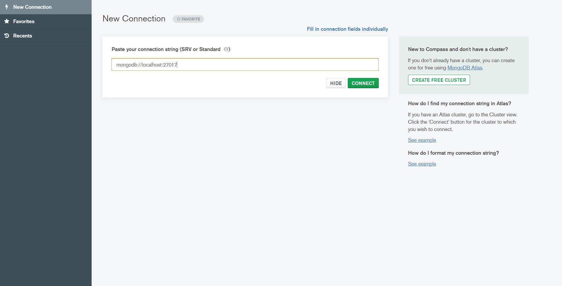Open Fill in connection fields individually

click(347, 29)
